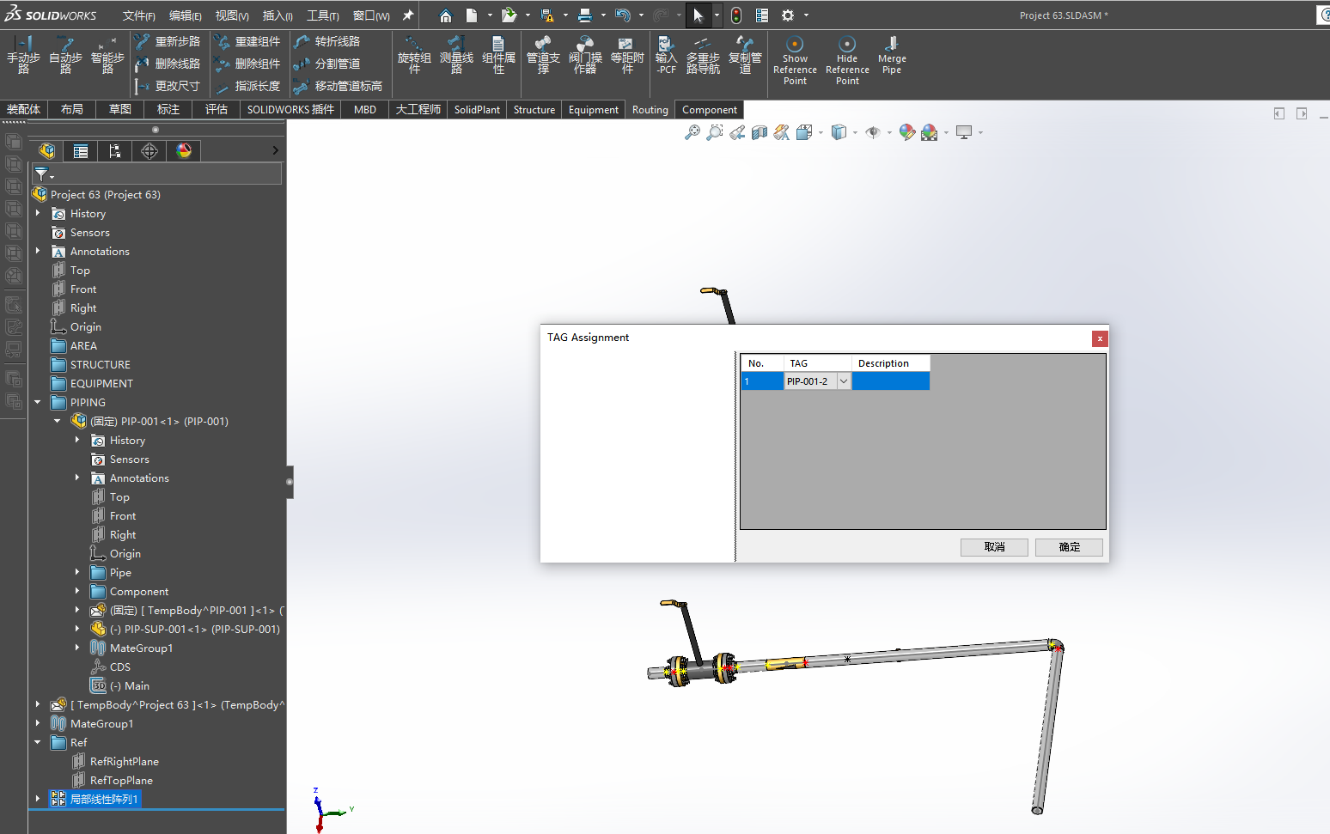The width and height of the screenshot is (1330, 834).
Task: Switch to the Equipment tab
Action: (593, 110)
